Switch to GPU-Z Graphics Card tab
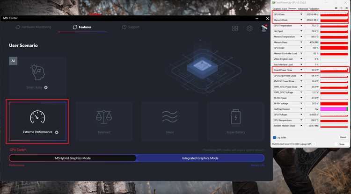Image resolution: width=351 pixels, height=194 pixels. click(279, 9)
